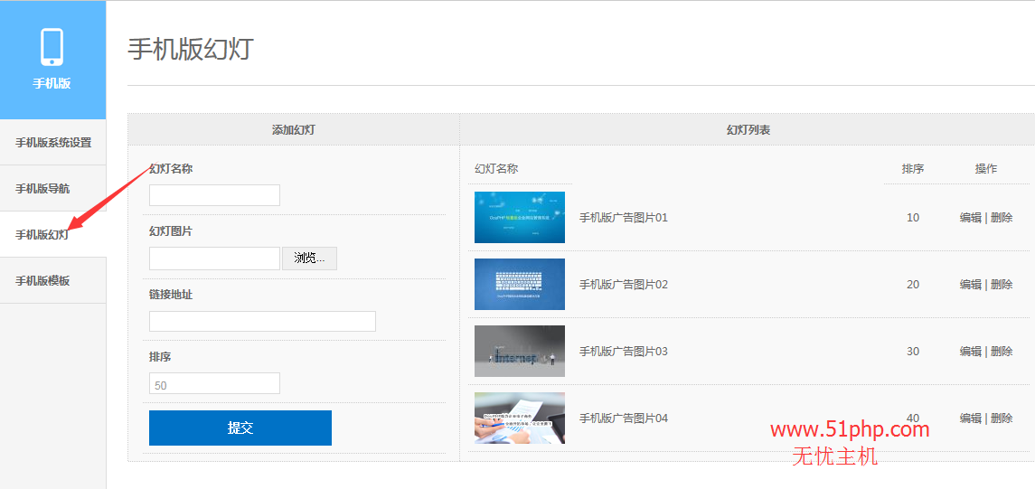Focus the 幻灯名称 text input

[214, 195]
